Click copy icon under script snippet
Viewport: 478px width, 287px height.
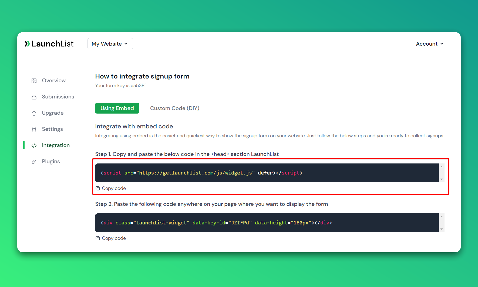[x=98, y=188]
